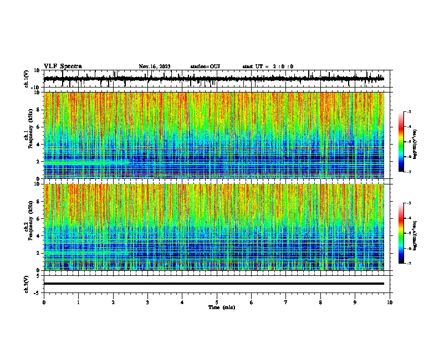Click the "6" kHz tick on ch.2 frequency axis
The image size is (439, 339).
pos(38,218)
